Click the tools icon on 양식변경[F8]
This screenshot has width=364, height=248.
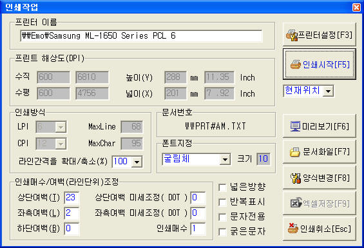coord(296,178)
